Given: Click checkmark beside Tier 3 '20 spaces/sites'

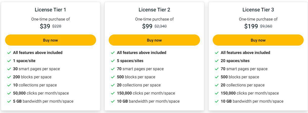Looking at the screenshot, I should 217,61.
